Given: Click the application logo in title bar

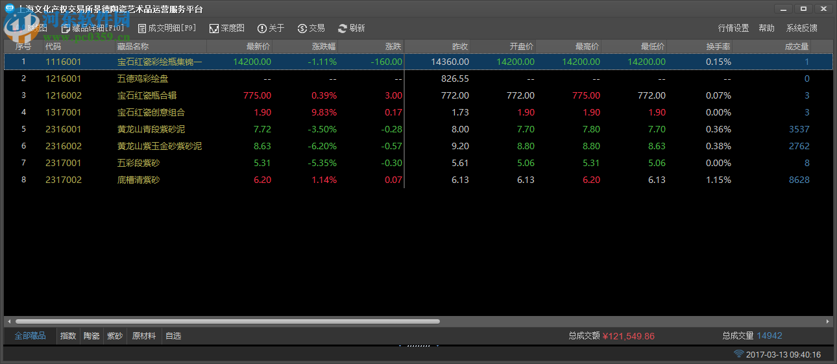Looking at the screenshot, I should click(x=10, y=9).
